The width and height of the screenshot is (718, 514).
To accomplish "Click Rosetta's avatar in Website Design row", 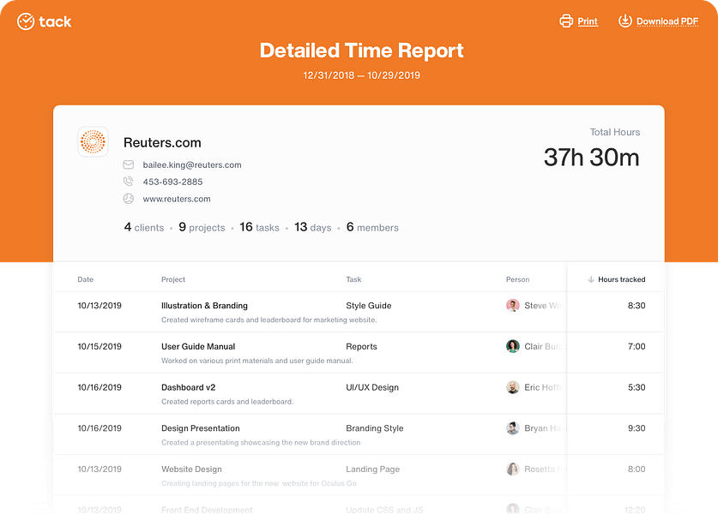I will click(x=512, y=469).
